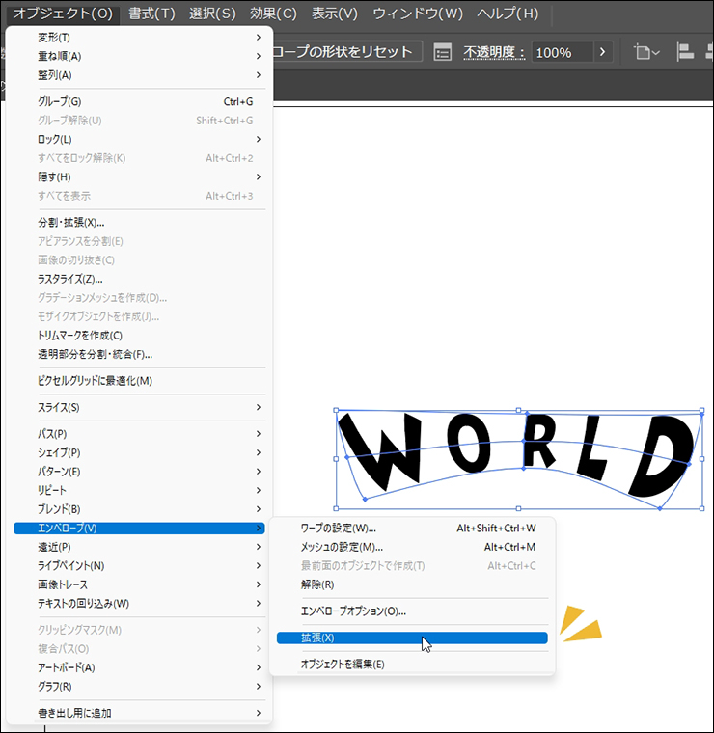
Task: Open the 効果(C) menu in menu bar
Action: point(273,14)
